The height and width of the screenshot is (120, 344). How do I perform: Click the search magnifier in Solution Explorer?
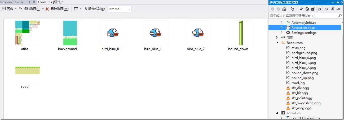point(340,16)
